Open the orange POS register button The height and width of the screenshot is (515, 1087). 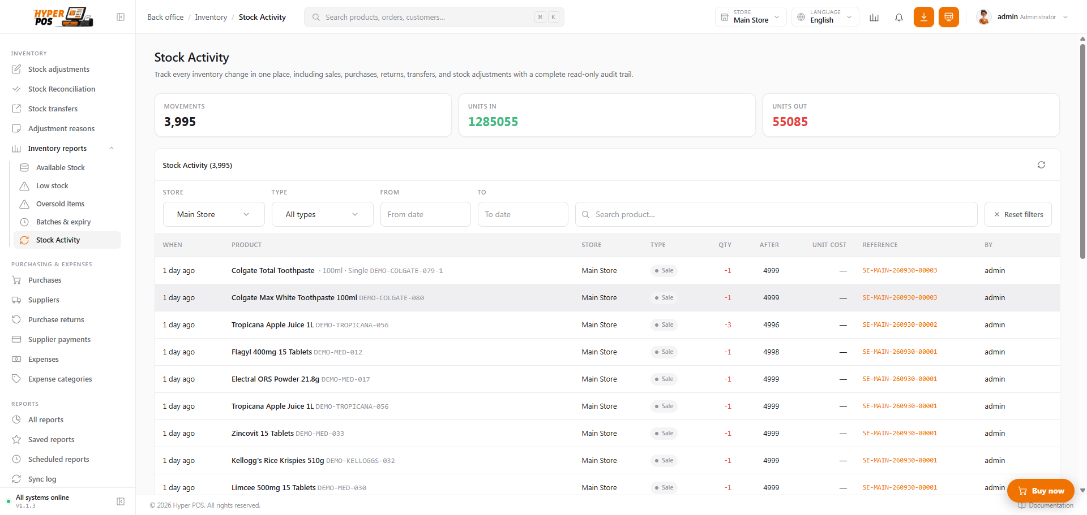[x=949, y=17]
